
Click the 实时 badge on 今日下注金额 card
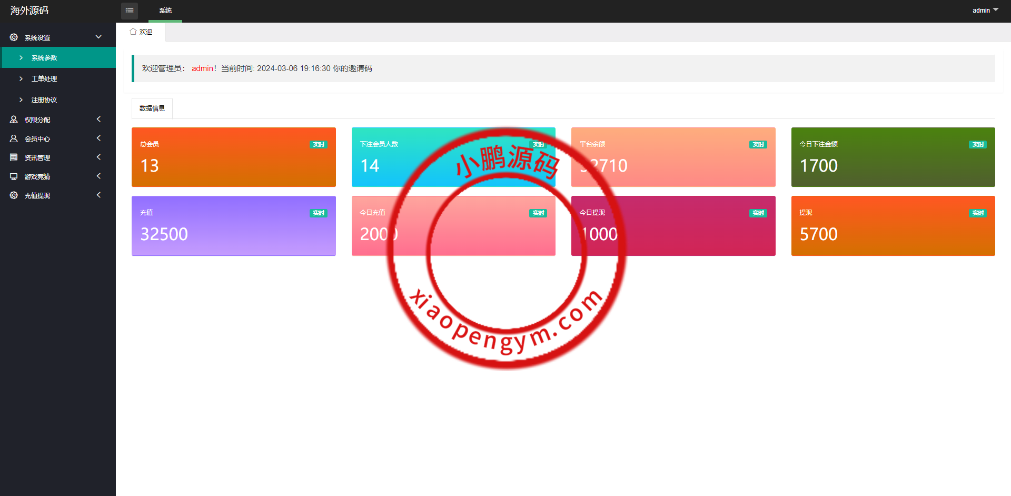[978, 144]
